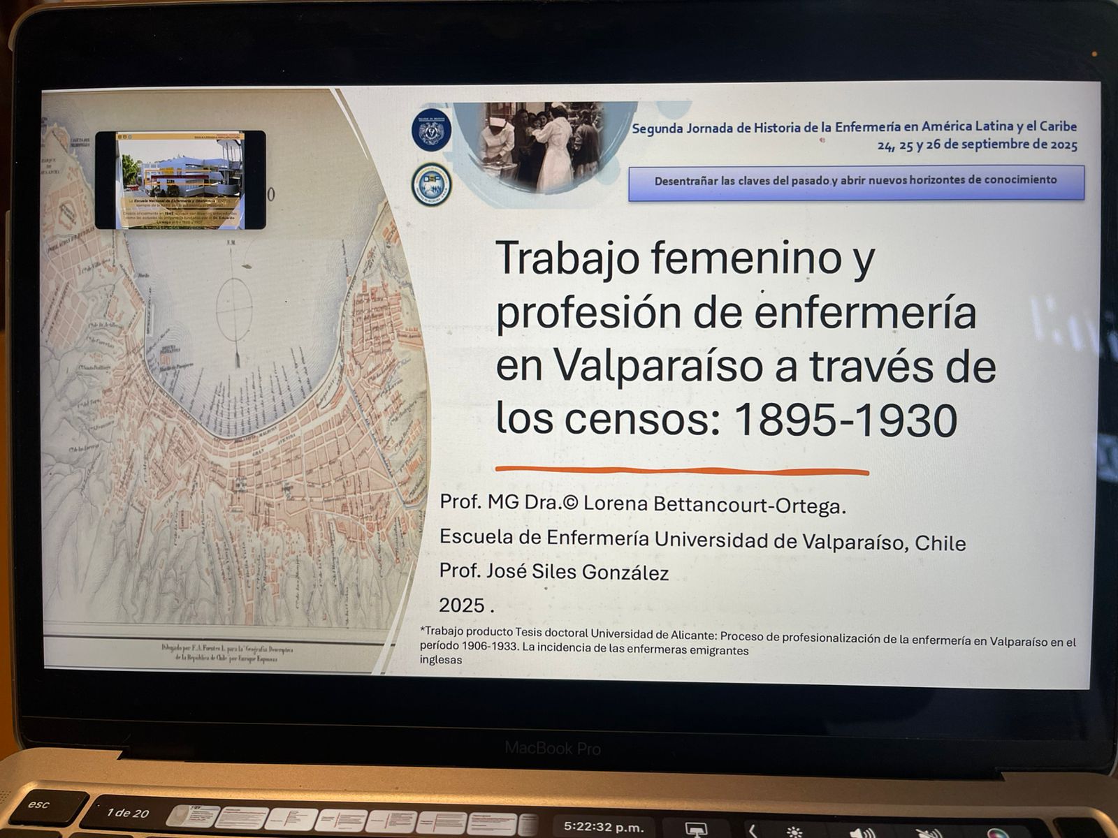Tap the brightness sun icon on Touch Bar
The image size is (1118, 838).
click(794, 832)
